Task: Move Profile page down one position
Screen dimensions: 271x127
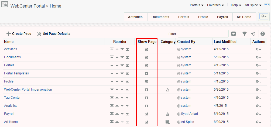Action: coord(122,81)
